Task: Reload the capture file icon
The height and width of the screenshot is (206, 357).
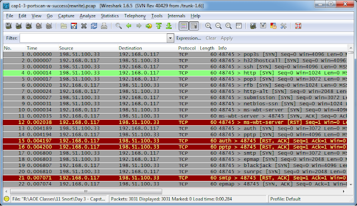Action: 94,26
